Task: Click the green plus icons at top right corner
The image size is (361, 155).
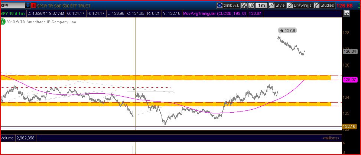Action: [x=360, y=6]
